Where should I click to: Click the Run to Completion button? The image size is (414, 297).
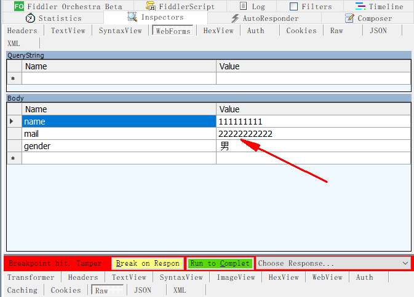220,263
